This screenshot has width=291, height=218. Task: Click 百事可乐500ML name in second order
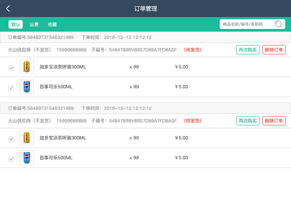[x=56, y=158]
